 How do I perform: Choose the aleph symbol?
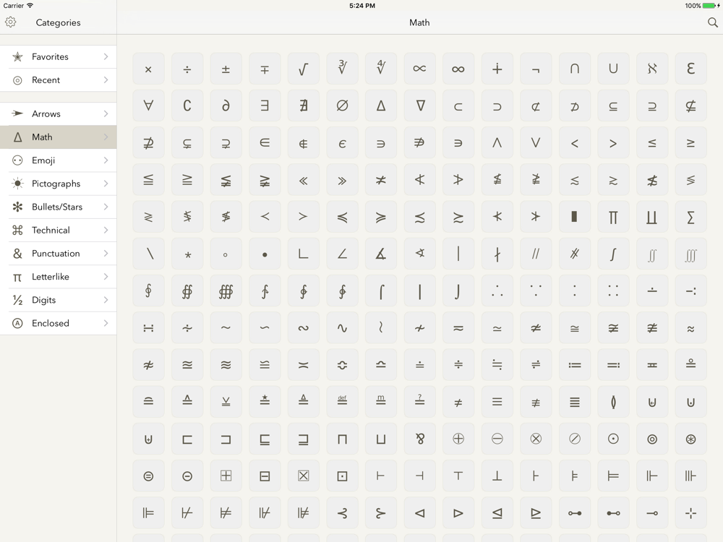click(x=652, y=69)
